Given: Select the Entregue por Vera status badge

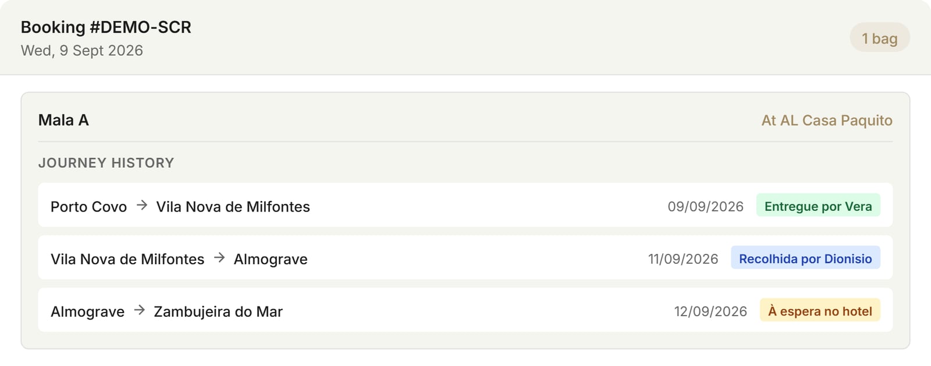Looking at the screenshot, I should coord(818,206).
